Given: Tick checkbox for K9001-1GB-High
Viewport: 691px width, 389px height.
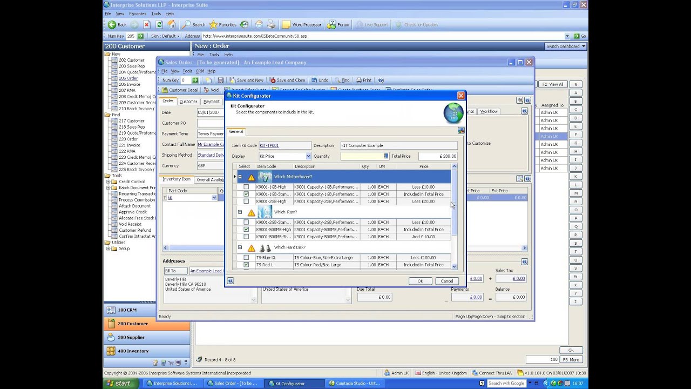Looking at the screenshot, I should (246, 187).
